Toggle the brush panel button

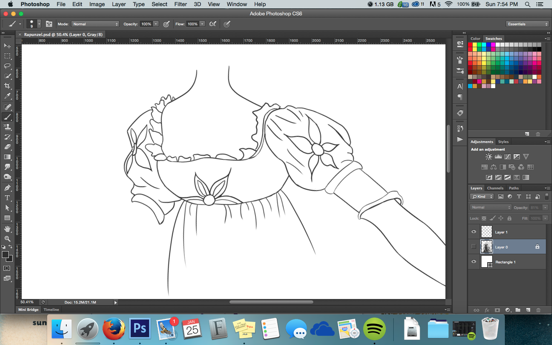[49, 24]
